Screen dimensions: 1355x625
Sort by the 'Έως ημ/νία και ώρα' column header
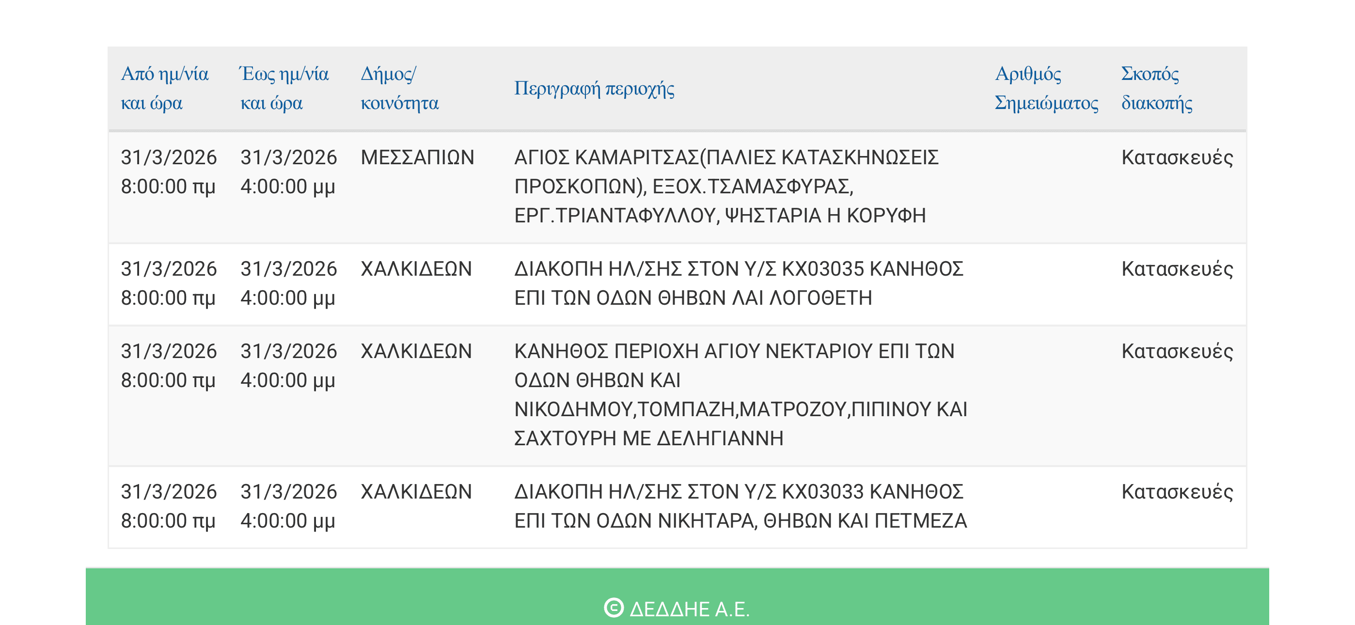(284, 88)
